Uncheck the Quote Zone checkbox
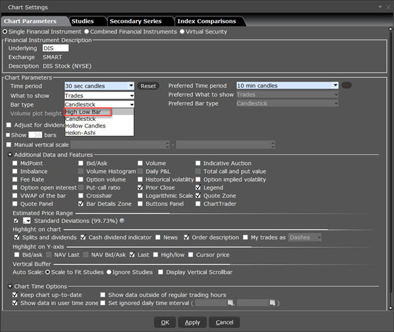 click(198, 195)
